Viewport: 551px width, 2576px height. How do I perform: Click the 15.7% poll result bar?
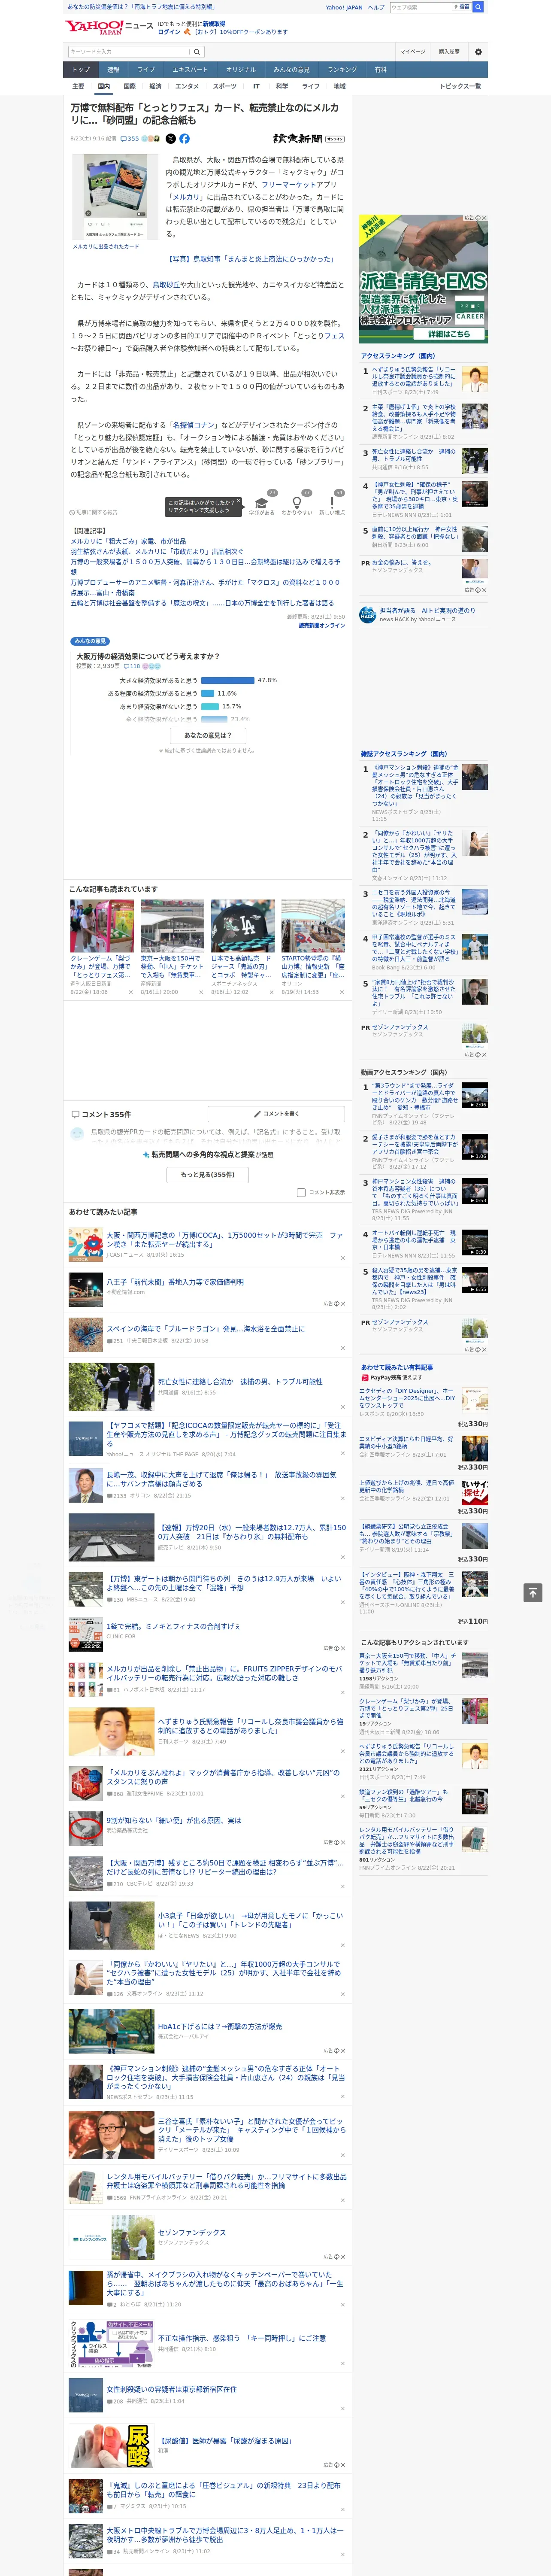point(210,706)
